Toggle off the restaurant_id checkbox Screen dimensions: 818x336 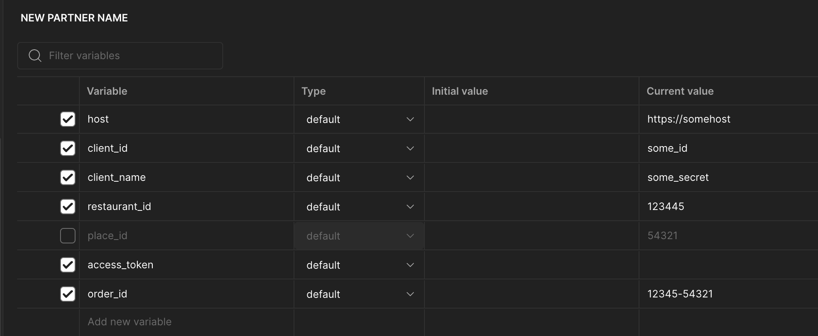tap(68, 207)
